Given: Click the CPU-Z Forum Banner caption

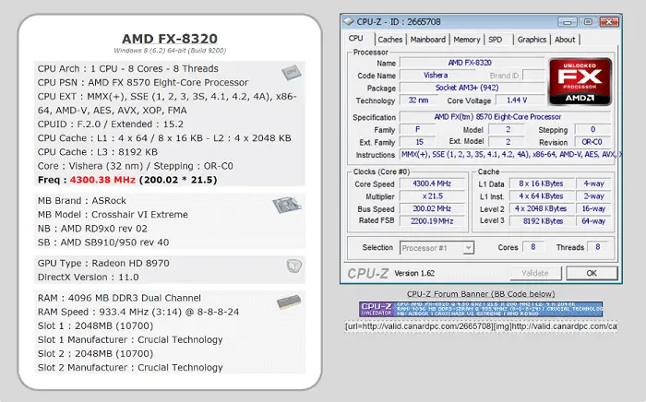Looking at the screenshot, I should coord(481,294).
